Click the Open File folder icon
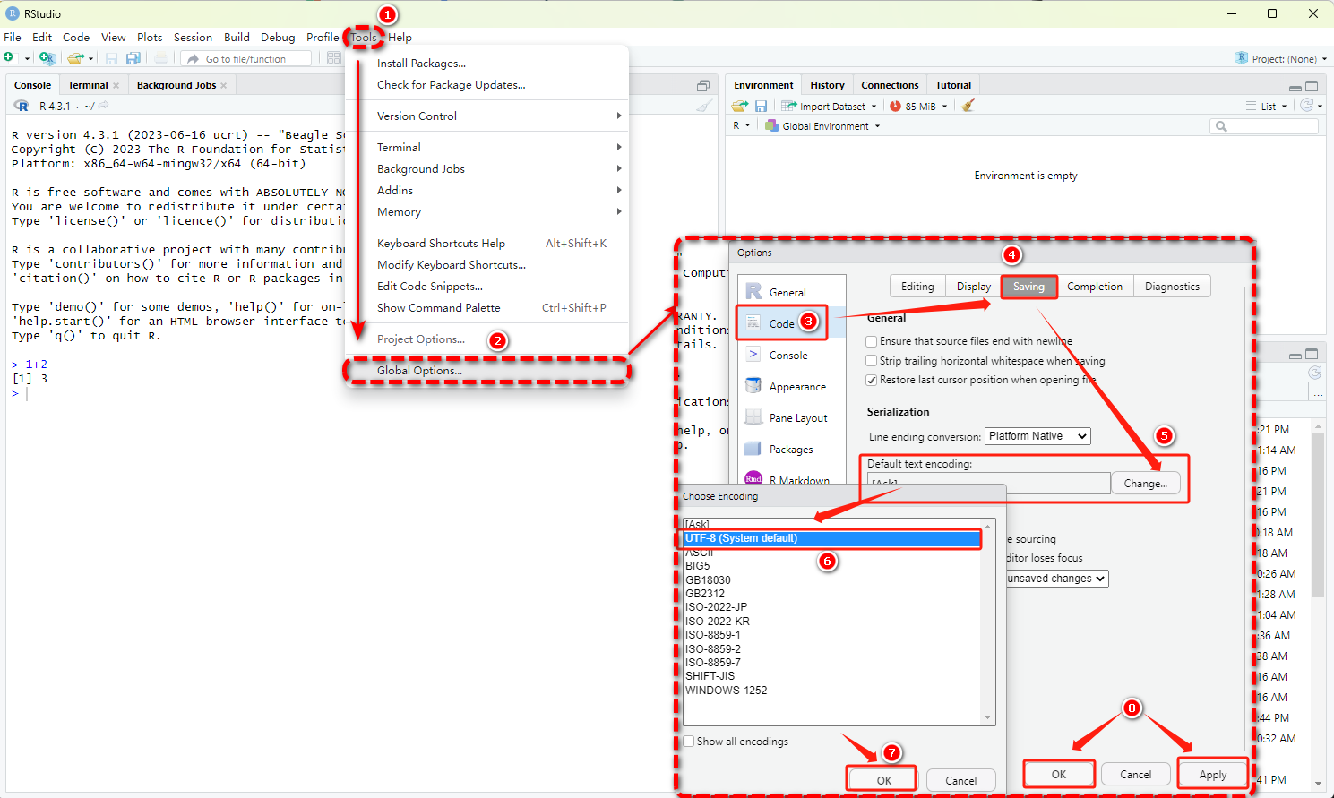The image size is (1334, 798). (76, 58)
